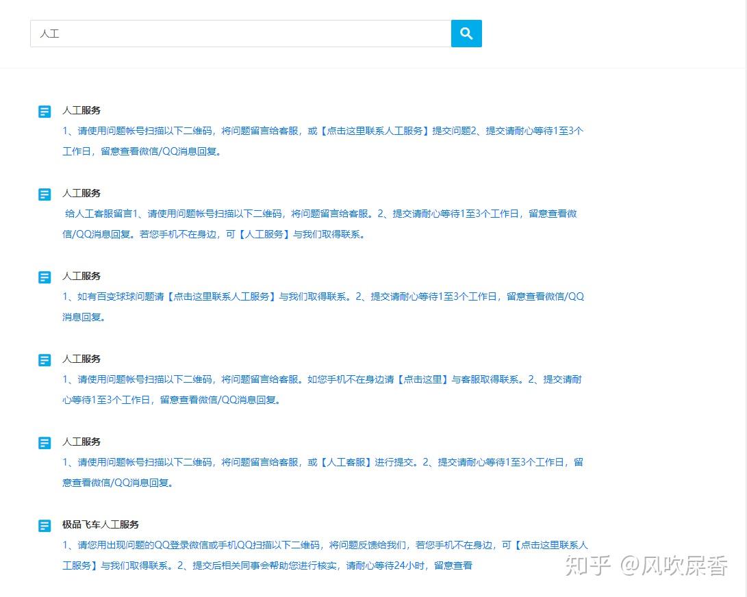Click description ending 留意查看微信/QQ消息回复 after 工作日 in first result

tap(323, 141)
